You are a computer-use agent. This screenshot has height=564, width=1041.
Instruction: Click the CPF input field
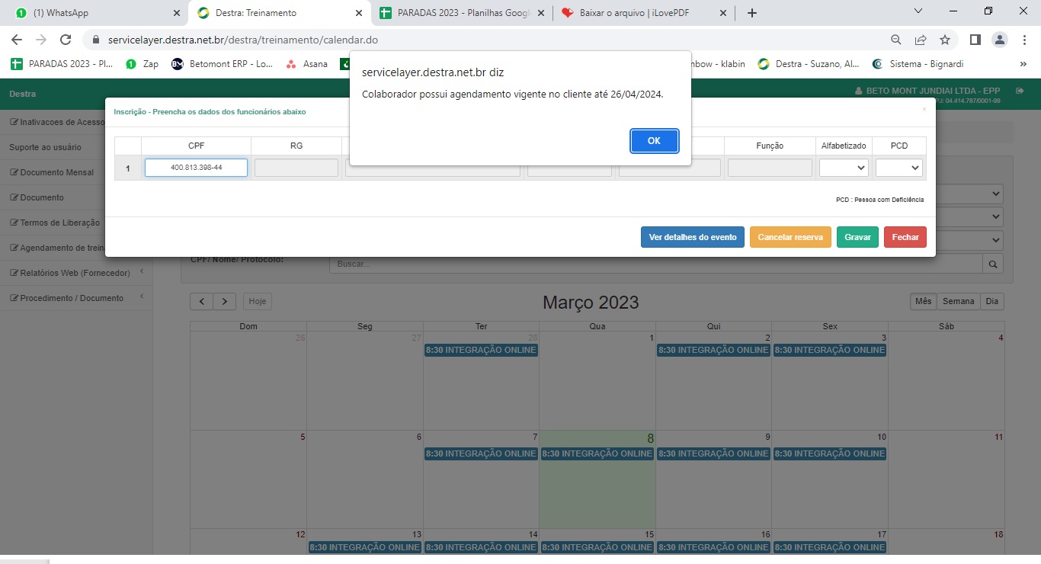pos(196,168)
